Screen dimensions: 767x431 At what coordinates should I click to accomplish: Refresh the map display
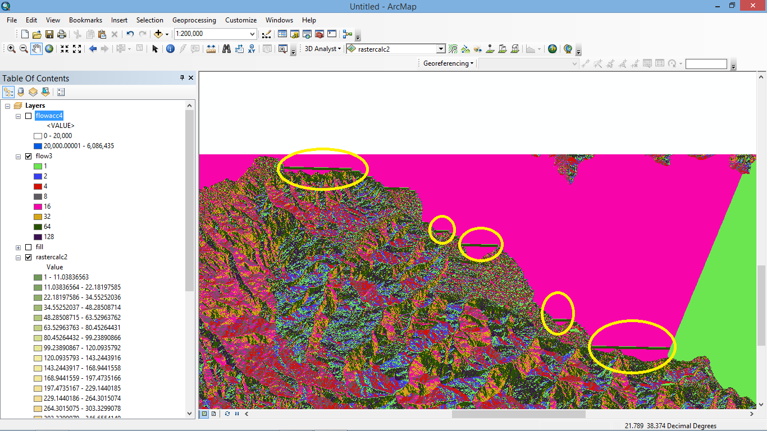click(227, 414)
